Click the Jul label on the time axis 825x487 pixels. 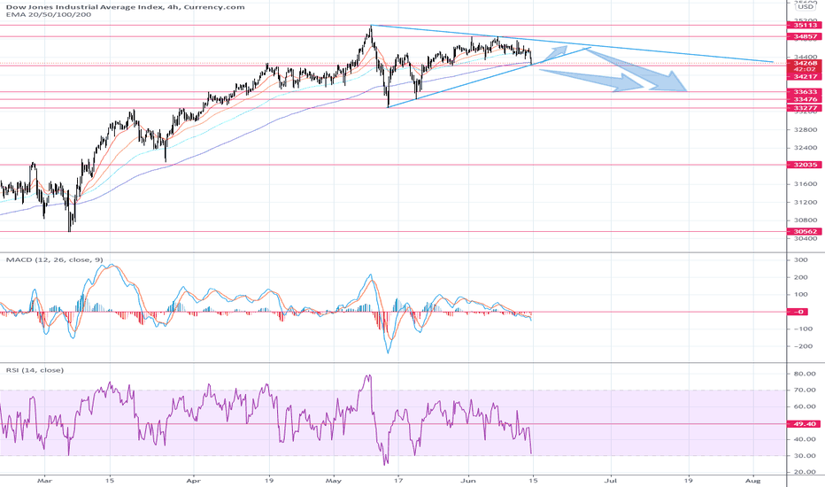tap(612, 481)
